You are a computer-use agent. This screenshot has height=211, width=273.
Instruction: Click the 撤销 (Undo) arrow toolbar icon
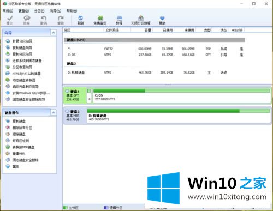pyautogui.click(x=44, y=20)
